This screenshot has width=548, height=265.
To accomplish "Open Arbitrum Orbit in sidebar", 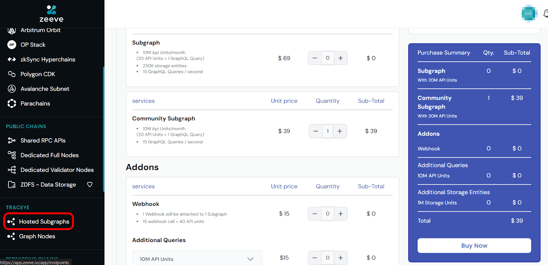I will click(40, 30).
